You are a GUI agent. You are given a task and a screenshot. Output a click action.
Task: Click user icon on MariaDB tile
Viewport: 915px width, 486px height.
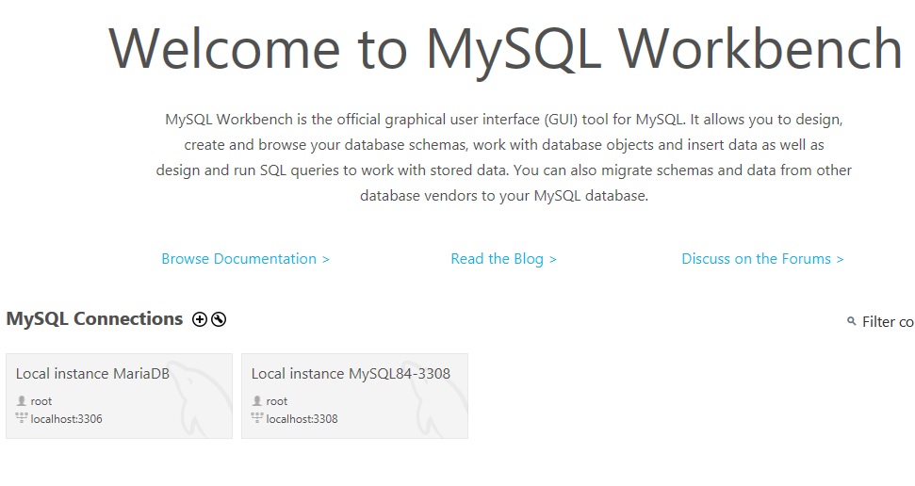pyautogui.click(x=22, y=401)
